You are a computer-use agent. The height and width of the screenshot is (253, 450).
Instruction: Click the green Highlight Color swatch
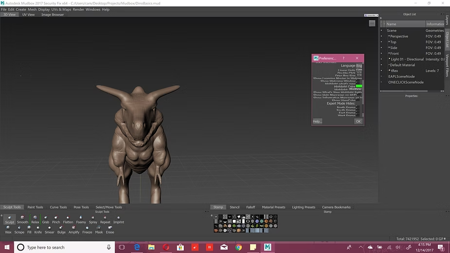point(359,86)
